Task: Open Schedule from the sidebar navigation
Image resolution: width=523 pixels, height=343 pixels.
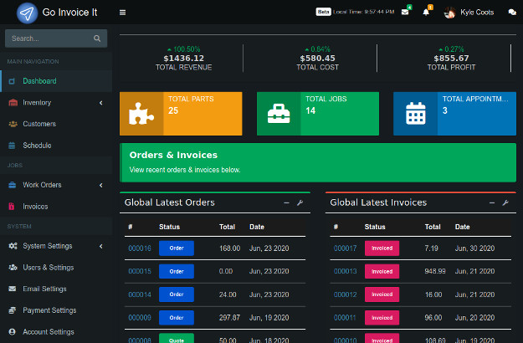Action: pyautogui.click(x=37, y=146)
